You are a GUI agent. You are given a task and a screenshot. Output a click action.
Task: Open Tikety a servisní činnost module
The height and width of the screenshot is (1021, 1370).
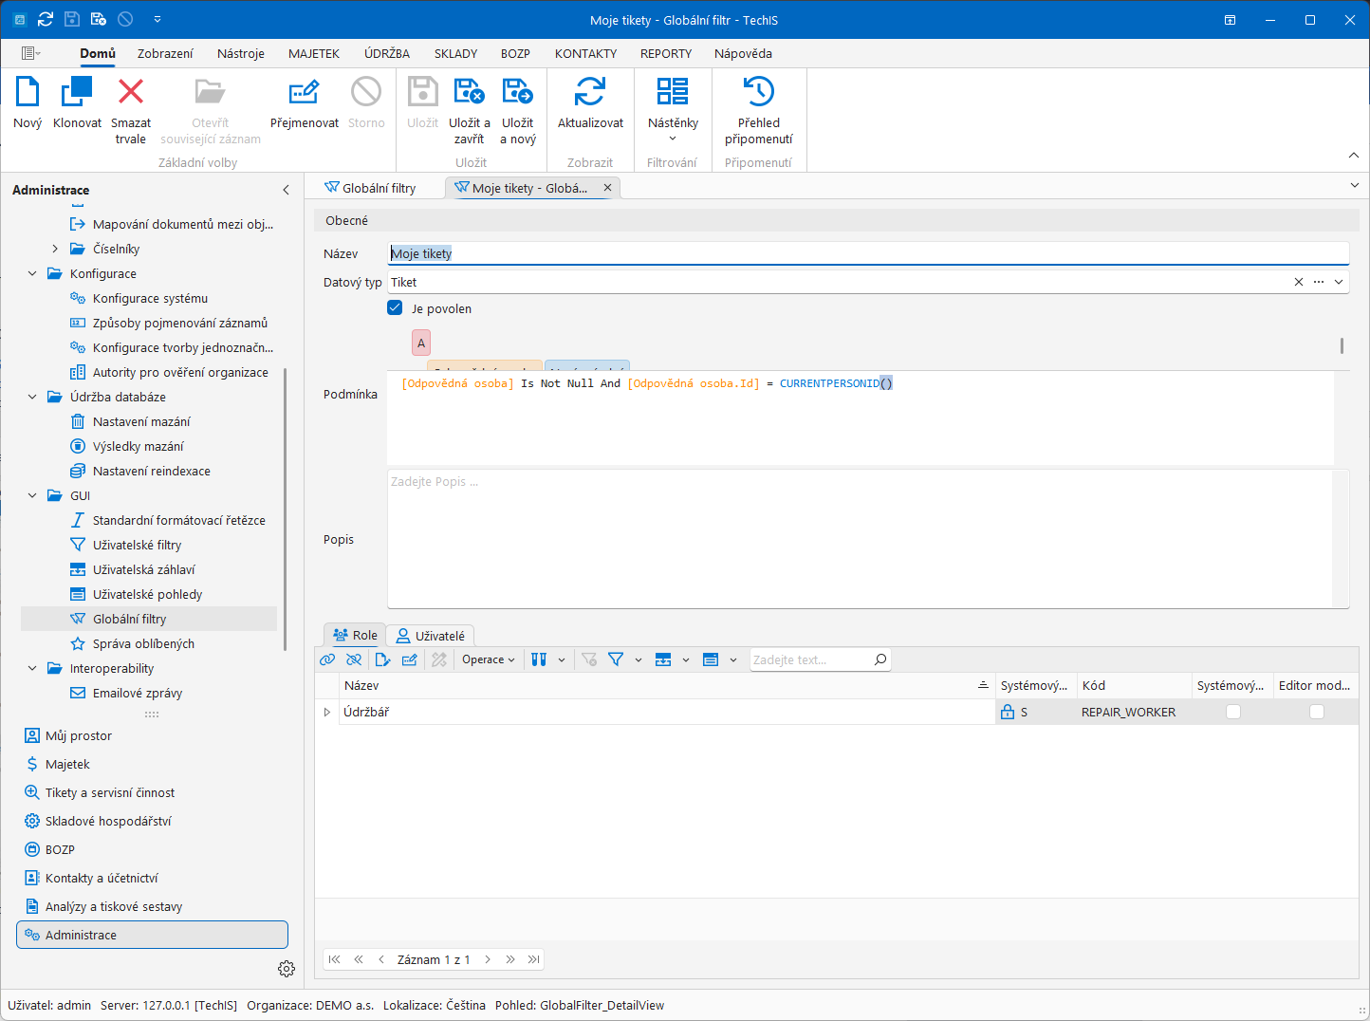[110, 792]
